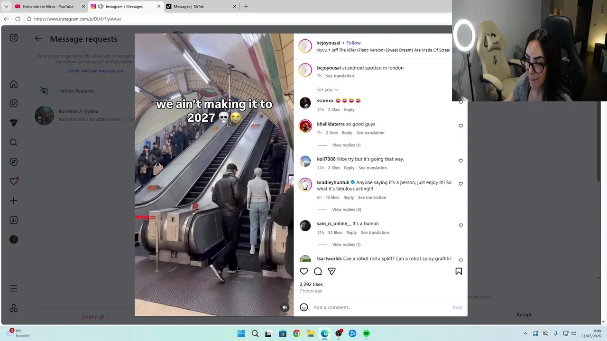Open the bejoyousai username in the post header

coord(328,43)
